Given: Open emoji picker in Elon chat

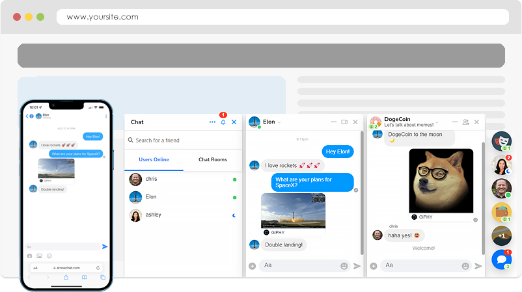Looking at the screenshot, I should click(x=344, y=266).
